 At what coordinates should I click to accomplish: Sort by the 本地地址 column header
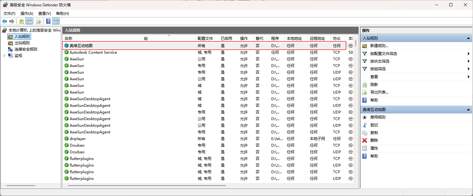coord(296,38)
